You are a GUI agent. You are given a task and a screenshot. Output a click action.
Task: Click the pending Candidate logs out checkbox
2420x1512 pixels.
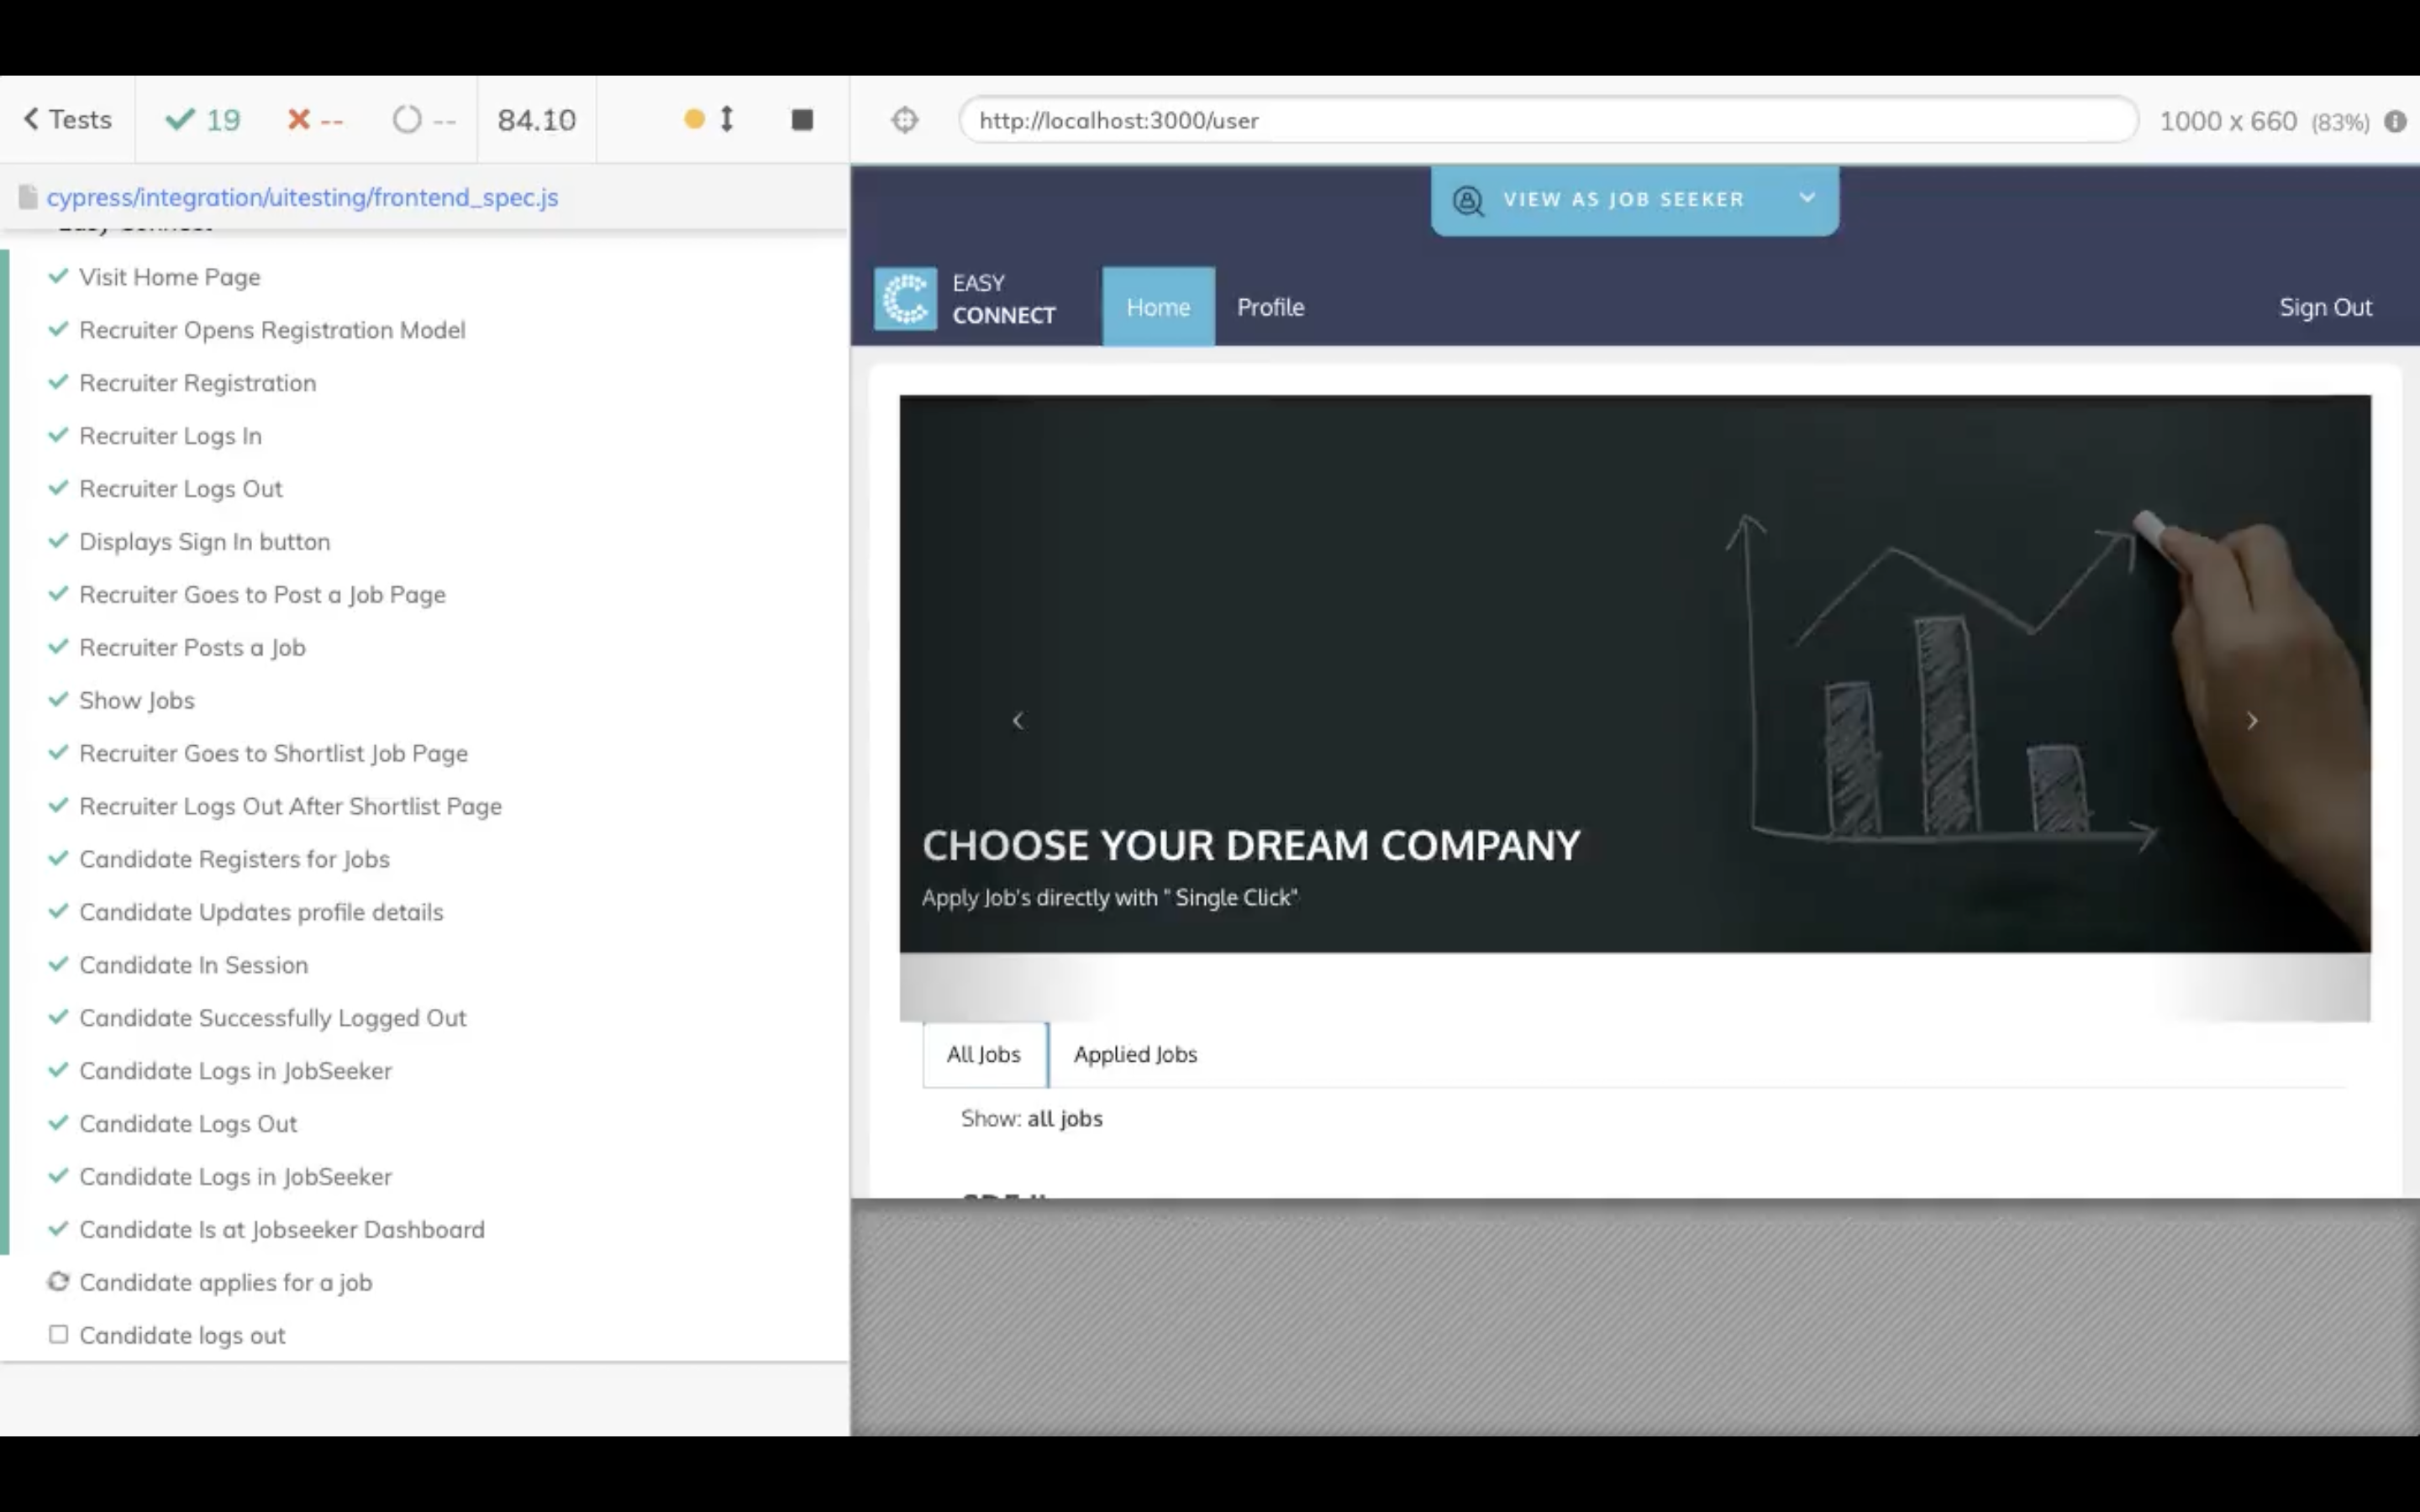(x=59, y=1335)
